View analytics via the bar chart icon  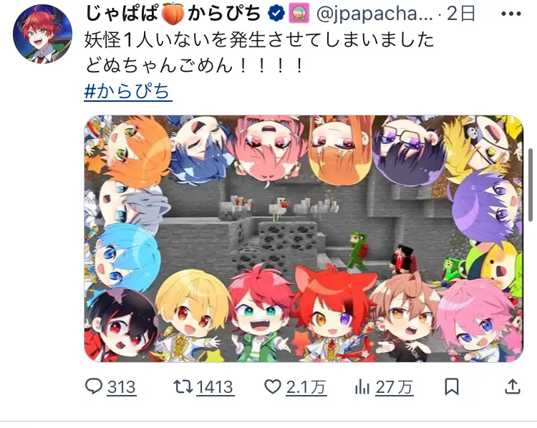pos(362,387)
